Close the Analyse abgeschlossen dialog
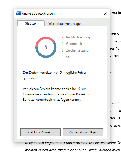 pyautogui.click(x=106, y=13)
